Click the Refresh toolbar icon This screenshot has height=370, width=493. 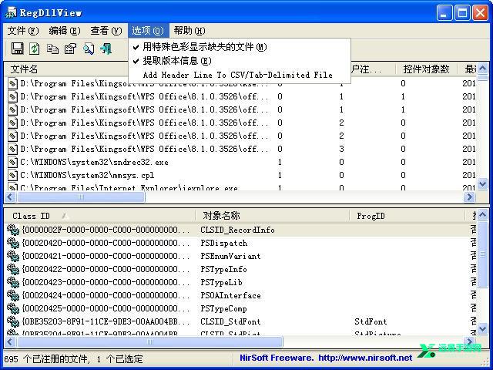[34, 49]
